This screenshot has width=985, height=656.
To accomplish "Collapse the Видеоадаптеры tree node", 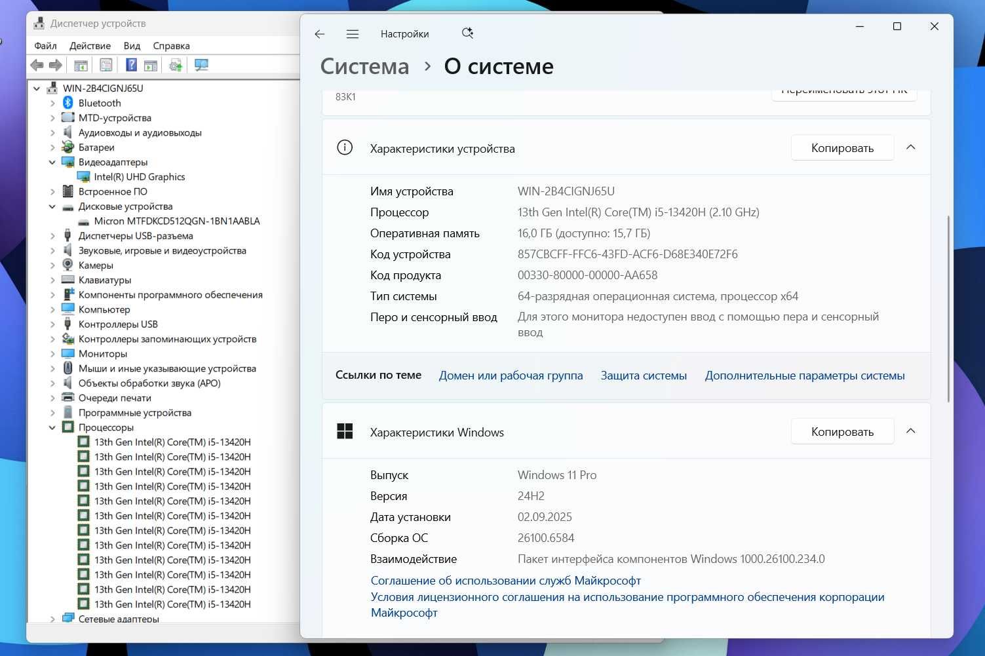I will point(52,162).
